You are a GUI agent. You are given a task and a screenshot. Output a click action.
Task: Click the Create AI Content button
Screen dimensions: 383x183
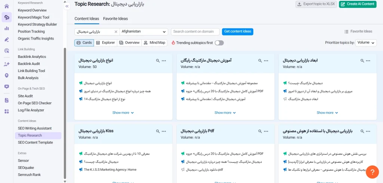tap(358, 4)
